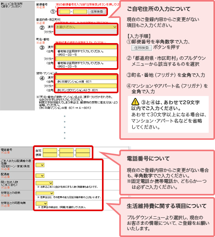215x237 pixels.
Task: Click the 町名・番地 field label
Action: point(43,39)
